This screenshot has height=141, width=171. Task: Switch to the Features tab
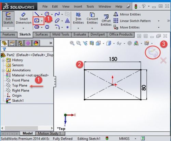point(9,34)
